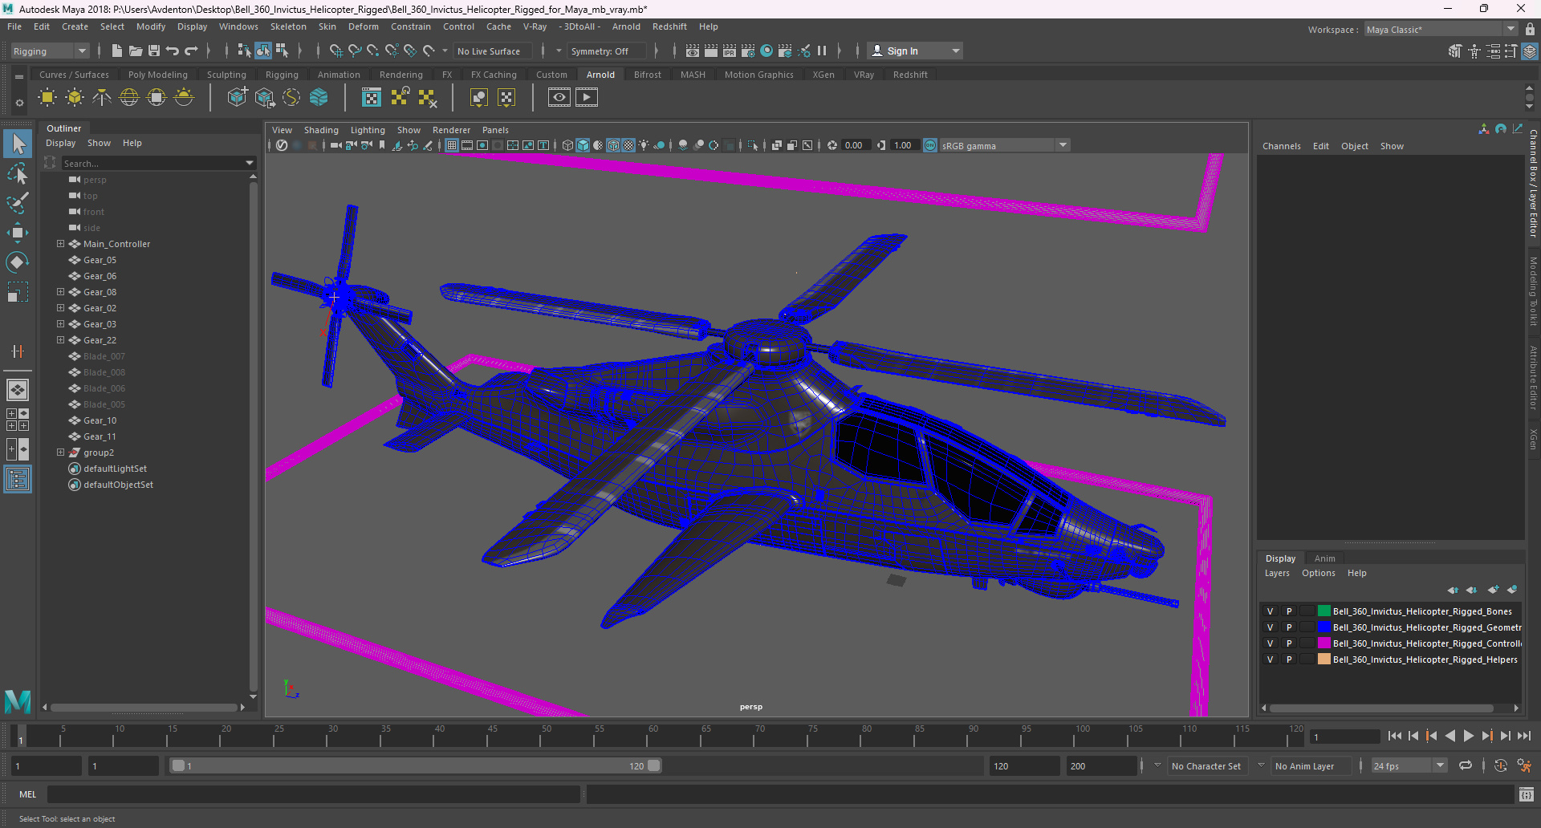
Task: Select single pane layout icon
Action: (18, 390)
